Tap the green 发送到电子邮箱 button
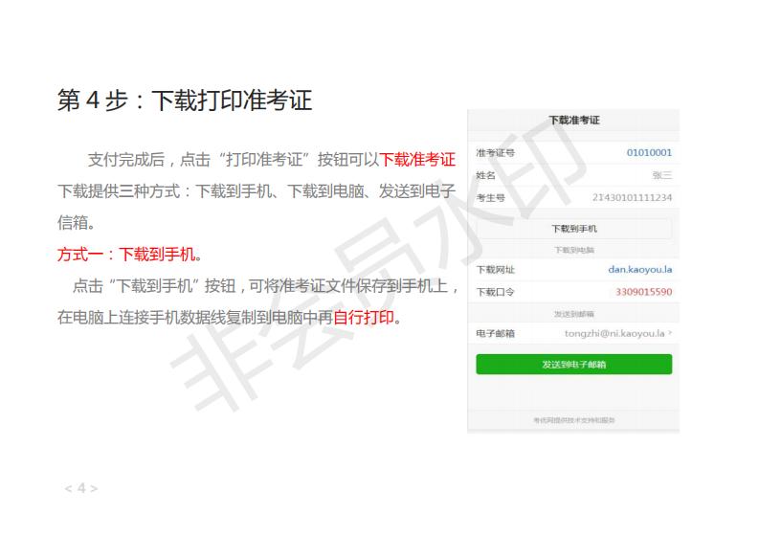This screenshot has width=759, height=535. (574, 364)
